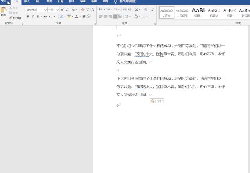The height and width of the screenshot is (173, 250).
Task: Open the font name dropdown
Action: 45,10
